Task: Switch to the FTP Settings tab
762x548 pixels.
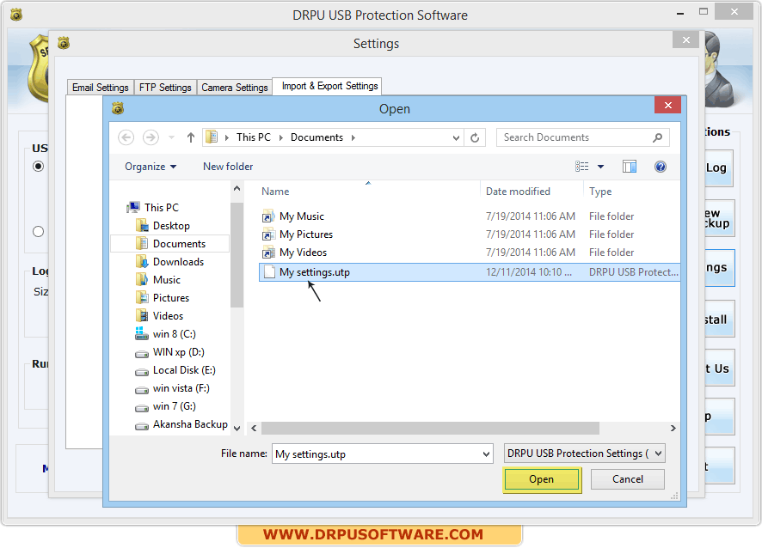Action: (165, 88)
